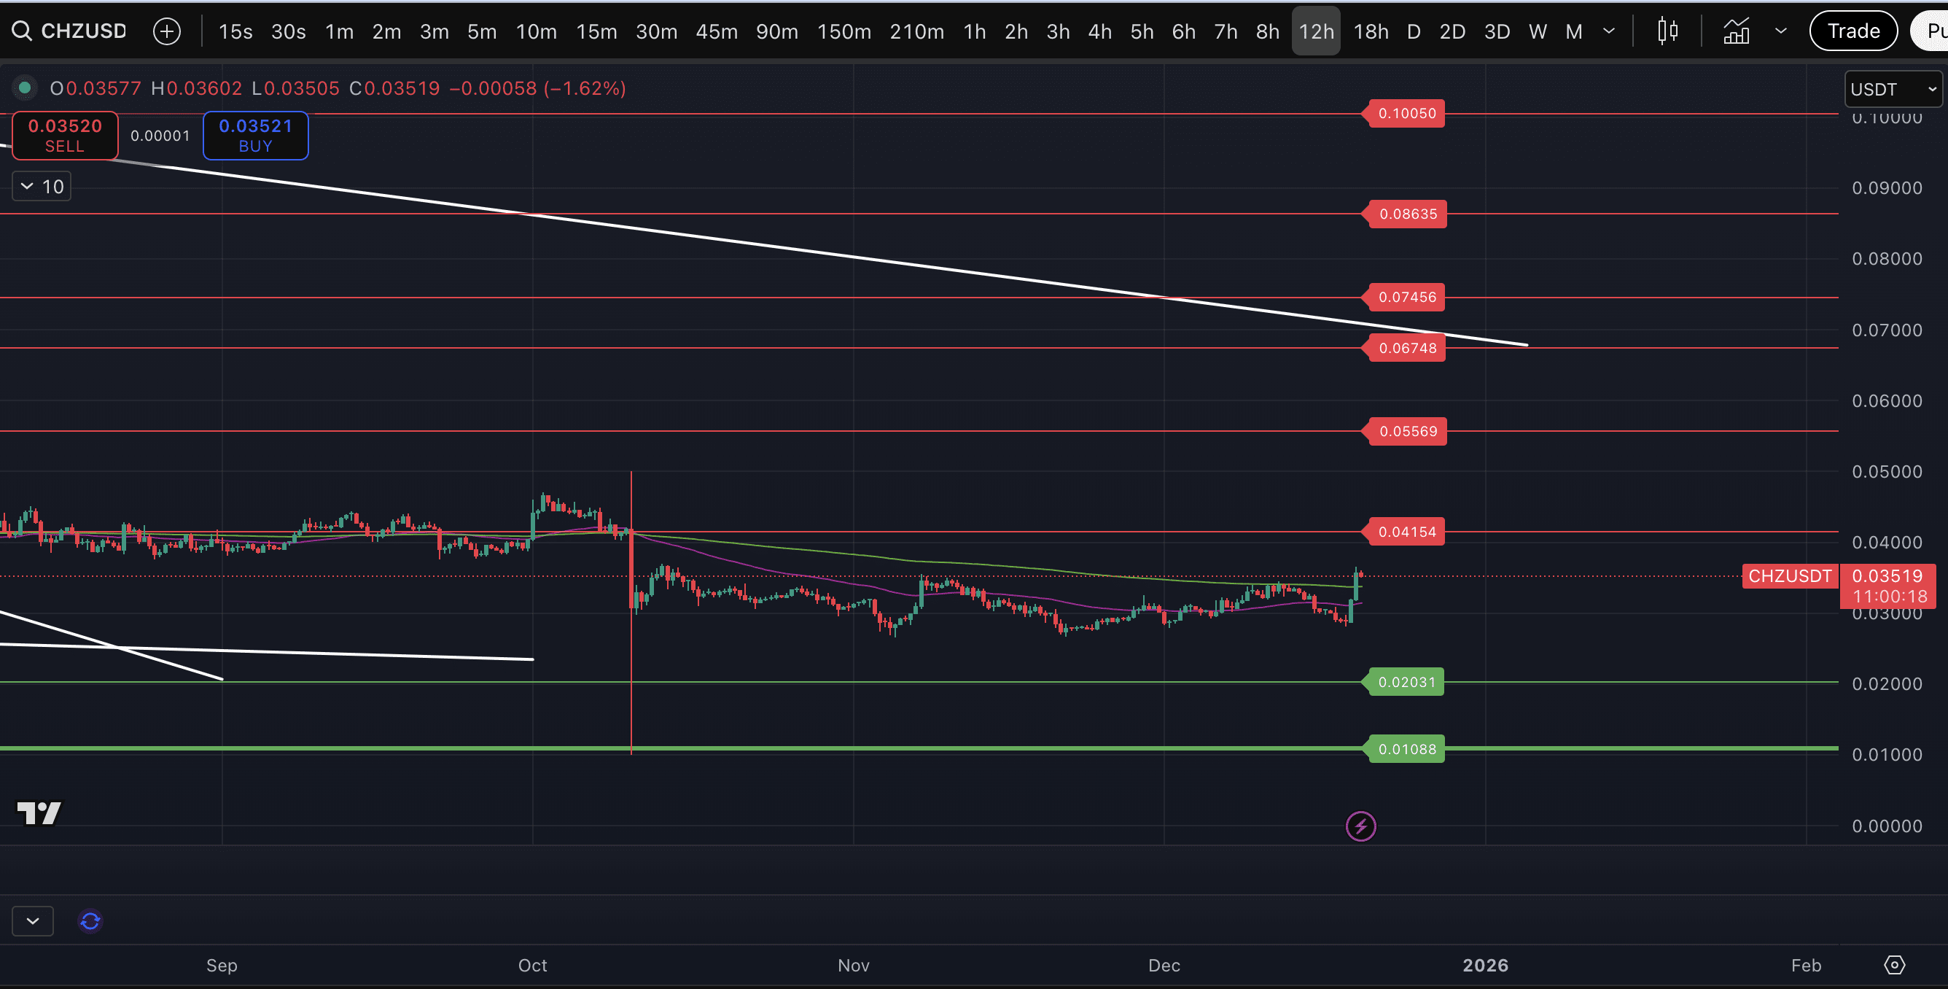Toggle the green market status dot
1948x989 pixels.
[x=25, y=88]
